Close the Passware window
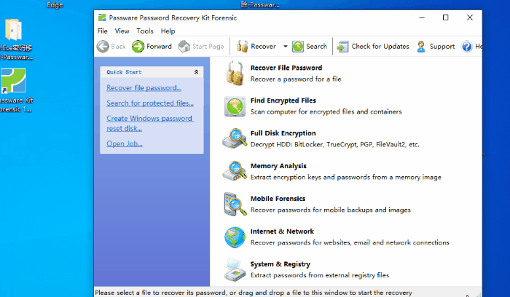 [470, 17]
